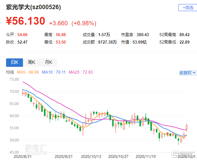Click the 2020/10/27 date axis label
Viewport: 197px width, 160px height.
pyautogui.click(x=118, y=157)
